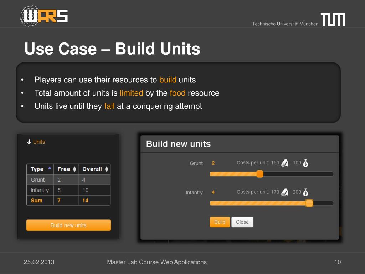Click Infantry cost value 170
The height and width of the screenshot is (274, 365).
pos(275,192)
